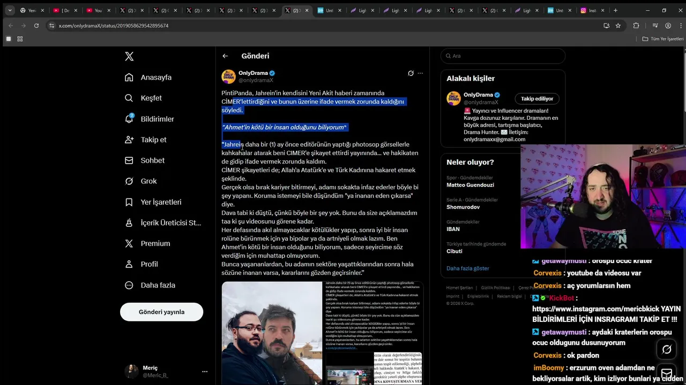Click Meriç profile avatar at bottom
The image size is (686, 385).
(x=131, y=372)
